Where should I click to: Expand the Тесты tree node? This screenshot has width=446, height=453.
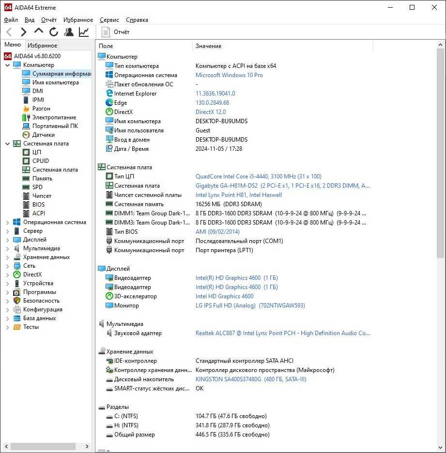coord(7,327)
